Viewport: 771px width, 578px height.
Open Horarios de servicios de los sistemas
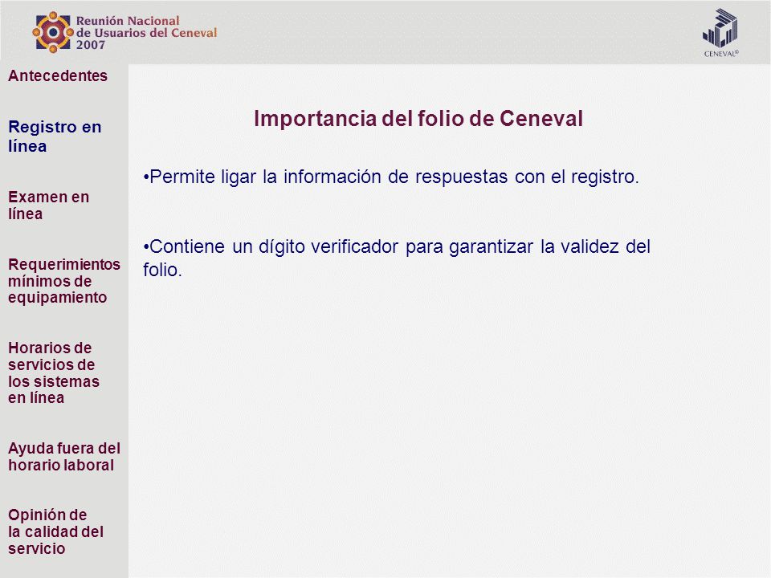54,372
